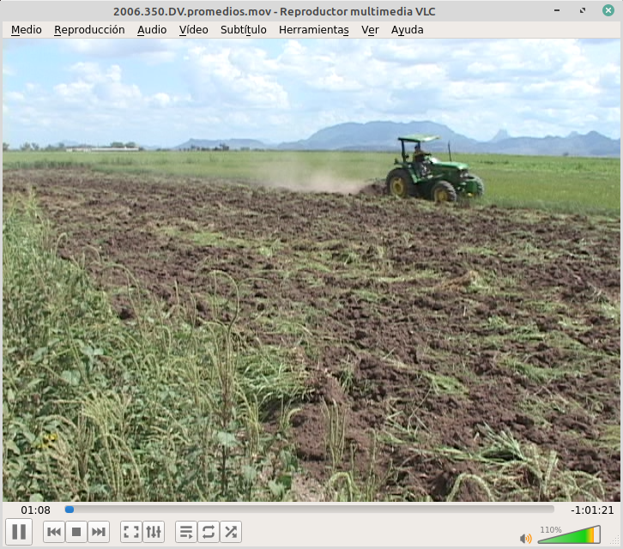Open the Medio menu
This screenshot has width=623, height=549.
pos(26,30)
